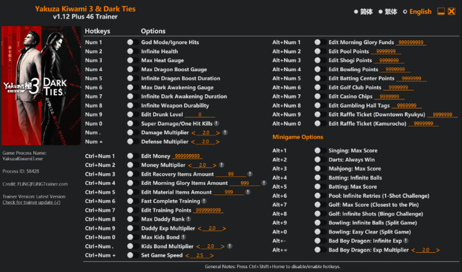This screenshot has height=272, width=462.
Task: Click the Set Game Speed value field
Action: click(x=199, y=255)
